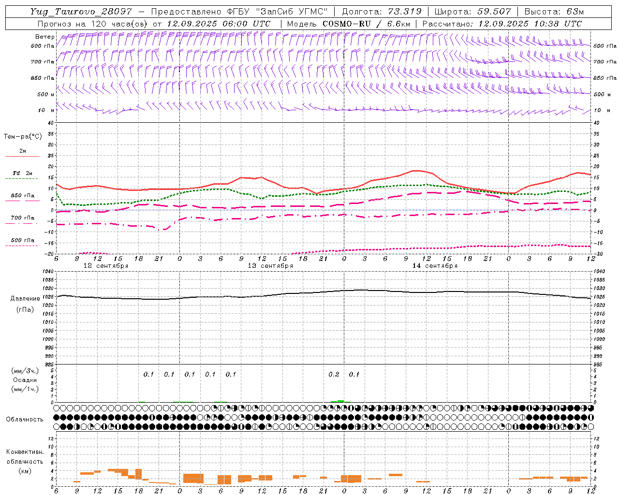This screenshot has height=495, width=619.
Task: Click the '14 сентября' date label
Action: (435, 266)
